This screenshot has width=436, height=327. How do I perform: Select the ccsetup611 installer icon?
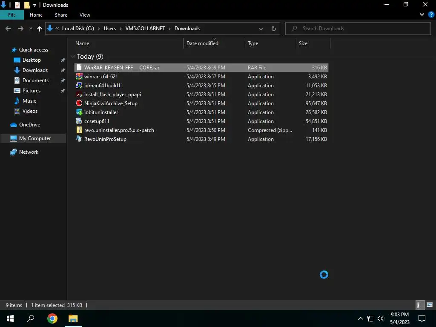[79, 121]
